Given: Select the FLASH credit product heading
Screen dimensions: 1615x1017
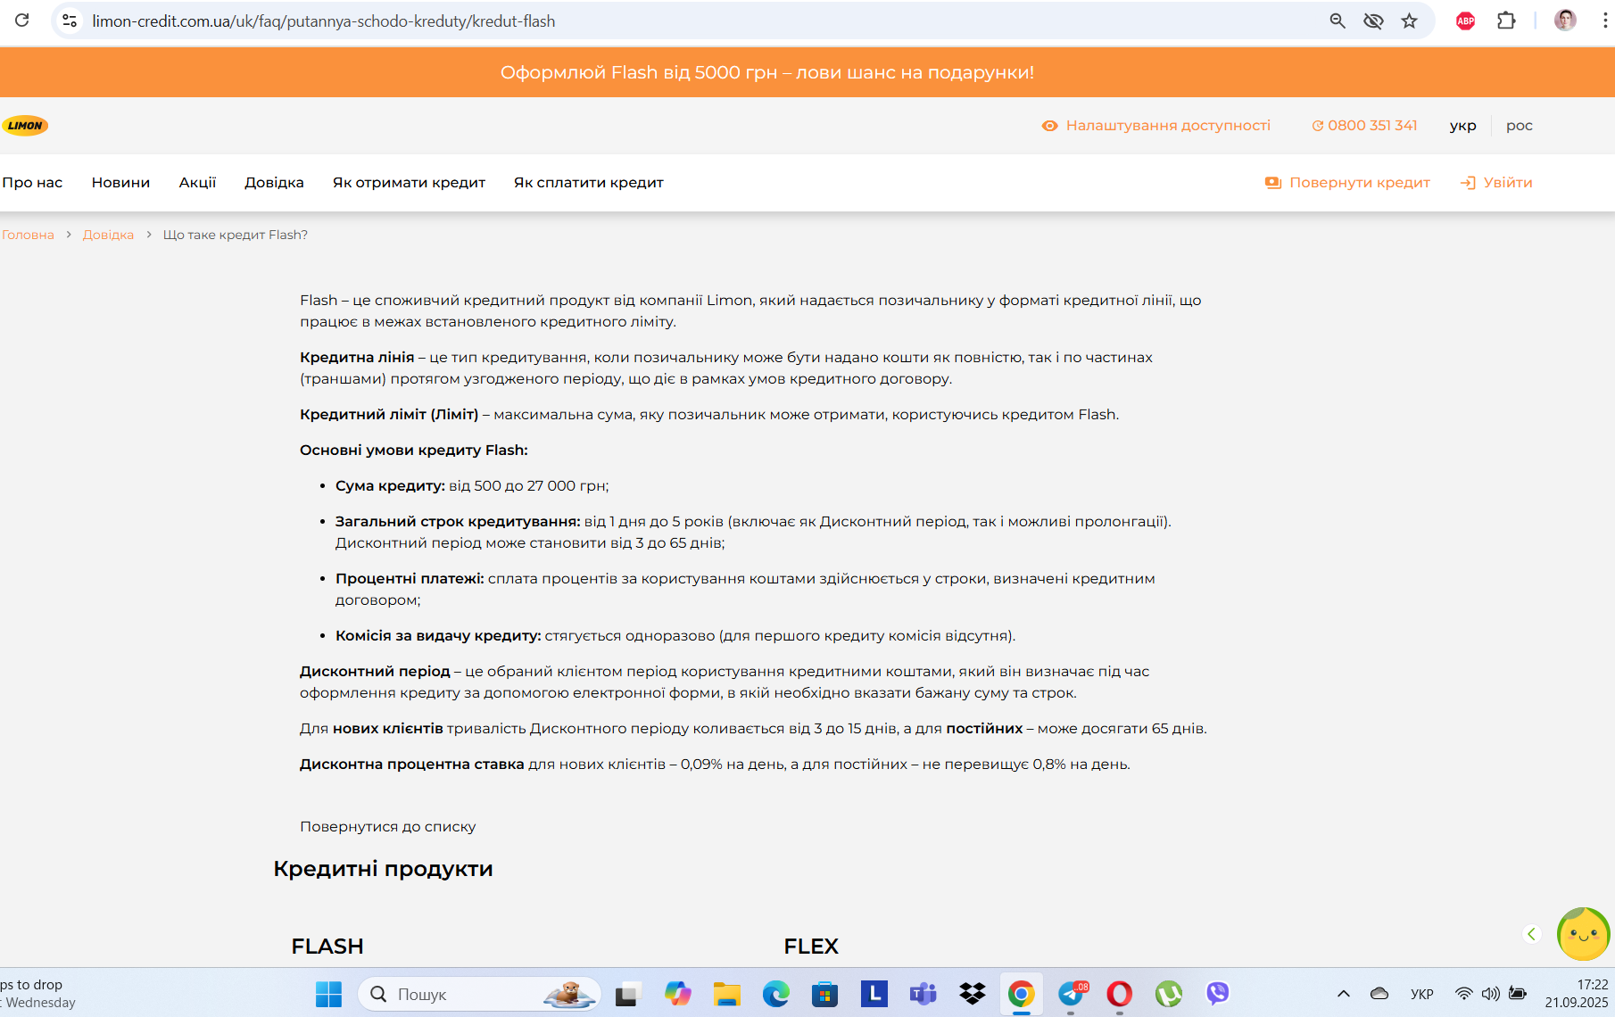Looking at the screenshot, I should click(327, 947).
